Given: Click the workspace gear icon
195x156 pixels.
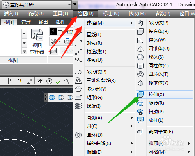Looking at the screenshot, I should point(6,5).
